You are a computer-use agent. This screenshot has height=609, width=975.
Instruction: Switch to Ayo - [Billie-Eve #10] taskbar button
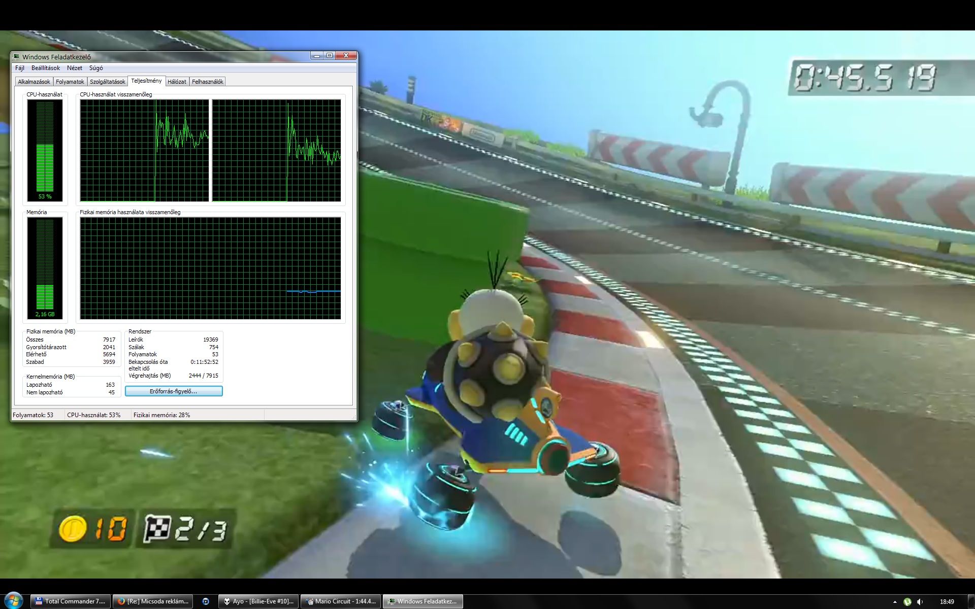tap(258, 601)
